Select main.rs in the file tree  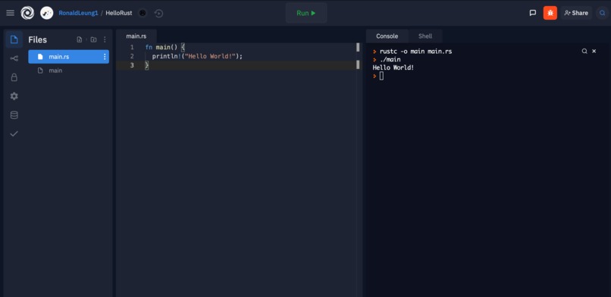pos(68,56)
